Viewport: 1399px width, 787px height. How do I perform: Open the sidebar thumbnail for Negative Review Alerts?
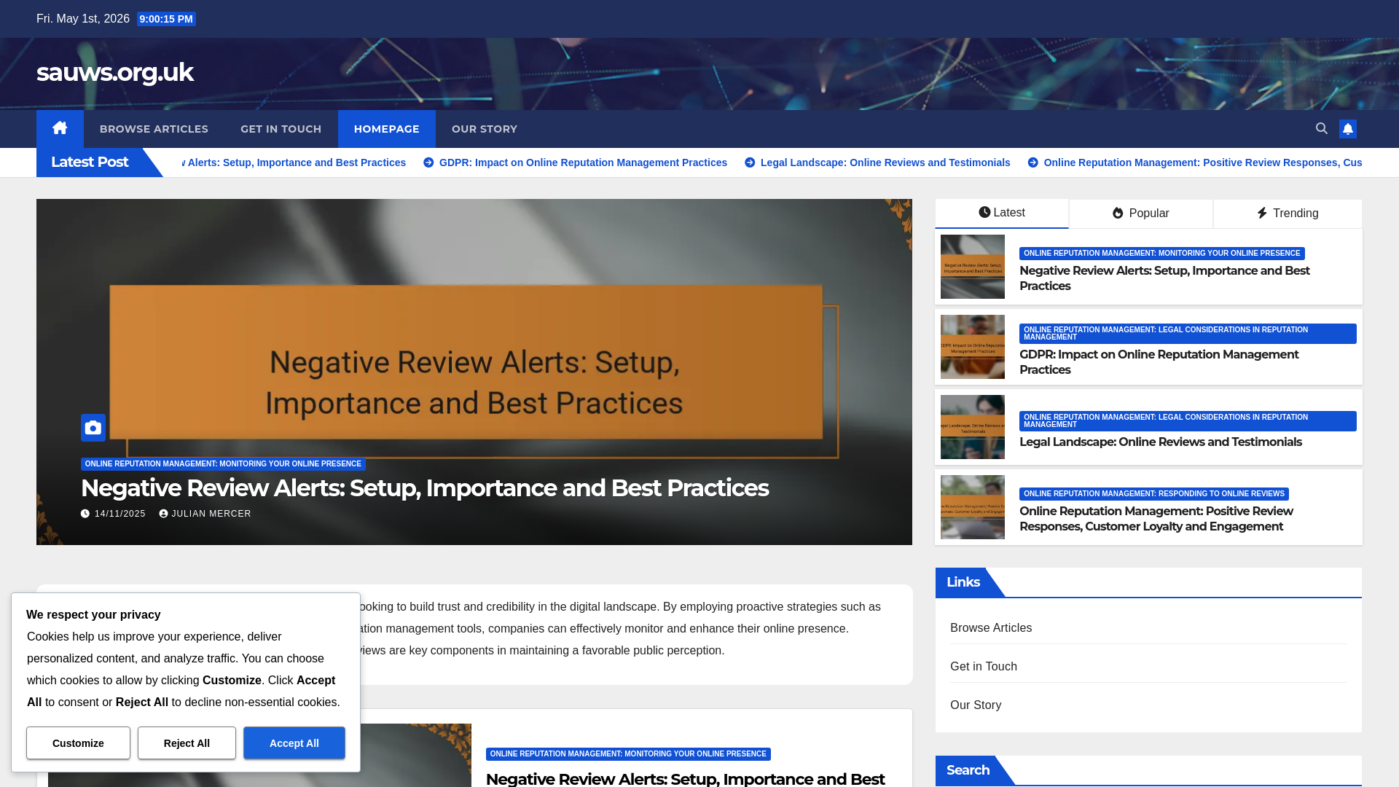tap(973, 267)
